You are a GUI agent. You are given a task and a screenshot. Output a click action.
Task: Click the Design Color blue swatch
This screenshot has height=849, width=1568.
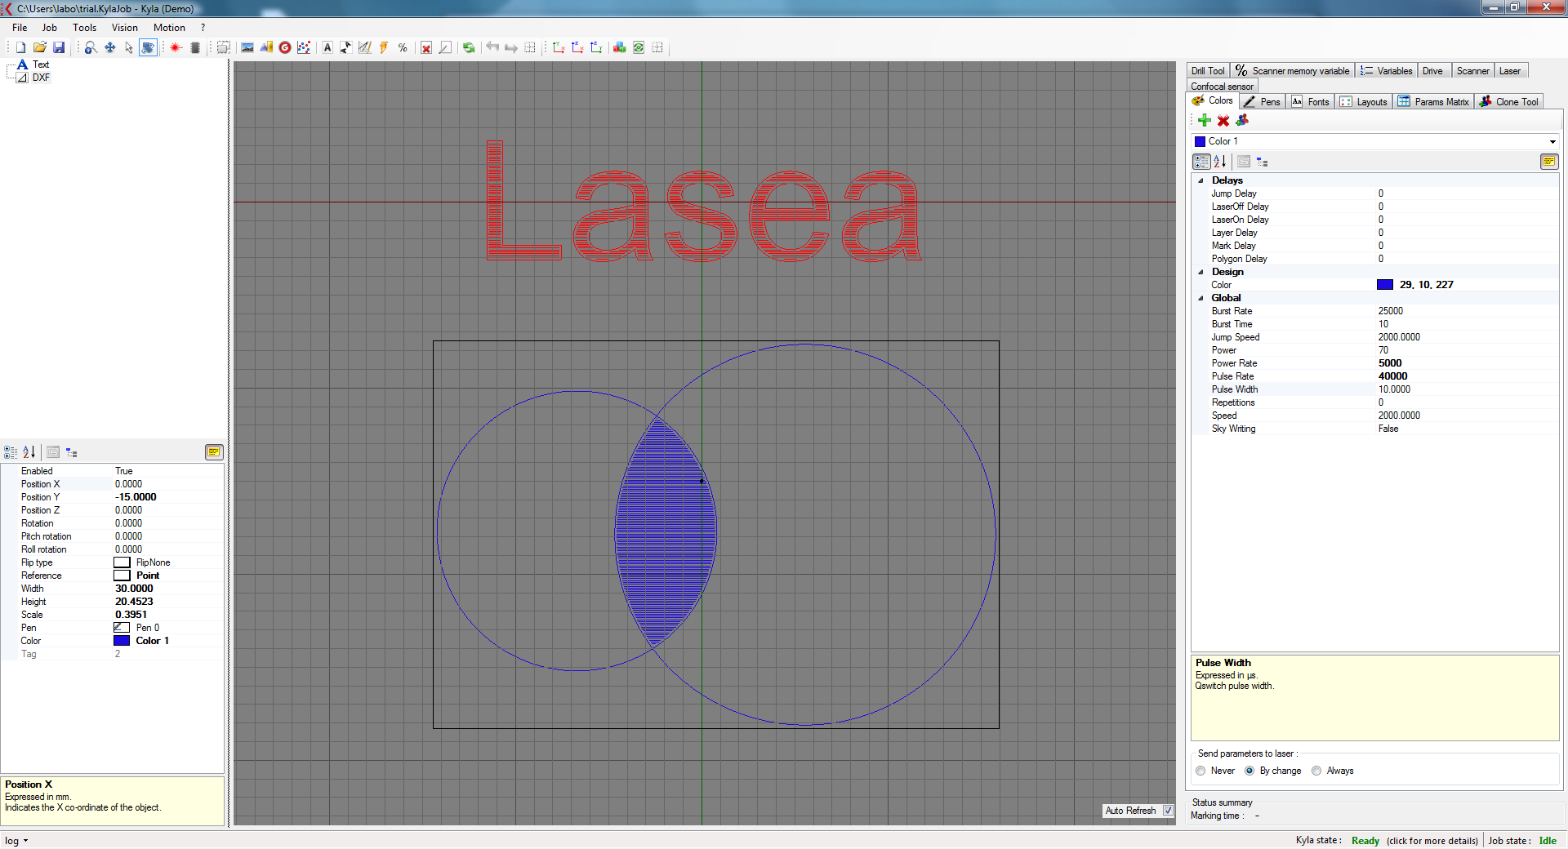coord(1385,285)
